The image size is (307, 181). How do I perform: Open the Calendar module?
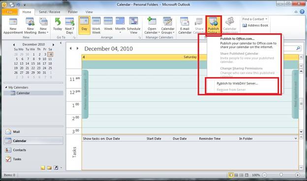[x=33, y=141]
